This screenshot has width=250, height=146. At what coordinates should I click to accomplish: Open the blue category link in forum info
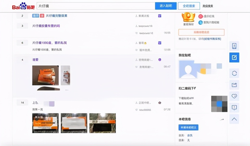[190, 136]
